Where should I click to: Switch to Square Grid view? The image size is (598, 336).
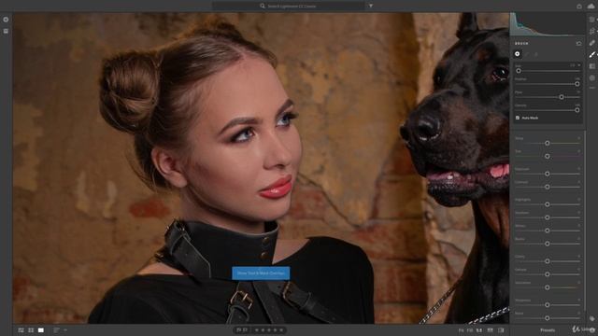[31, 329]
